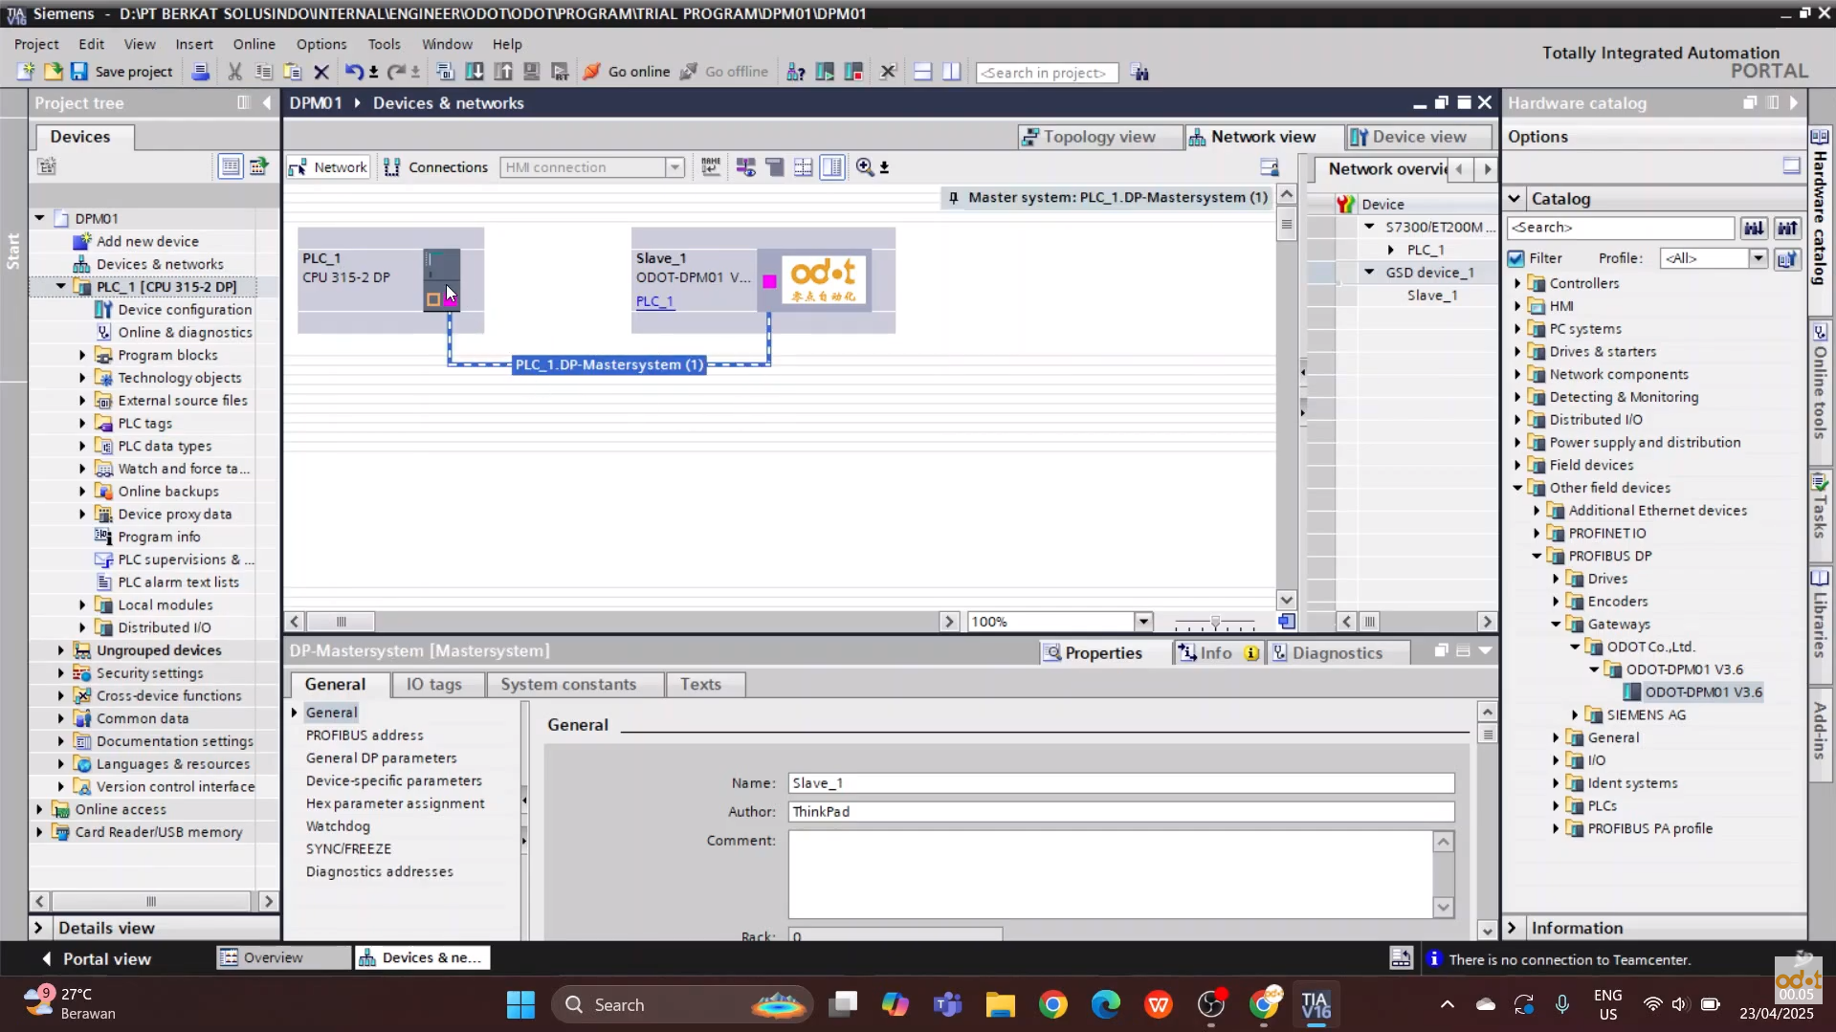This screenshot has height=1032, width=1836.
Task: Click the Print toolbar icon
Action: (200, 72)
